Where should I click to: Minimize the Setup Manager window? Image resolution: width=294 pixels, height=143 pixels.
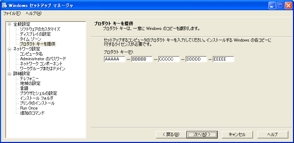[272, 6]
